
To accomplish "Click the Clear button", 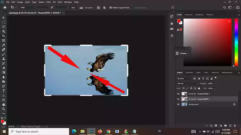I will 73,8.
